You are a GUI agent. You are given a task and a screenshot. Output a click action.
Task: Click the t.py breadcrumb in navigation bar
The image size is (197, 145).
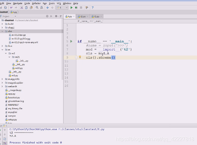tap(14, 12)
